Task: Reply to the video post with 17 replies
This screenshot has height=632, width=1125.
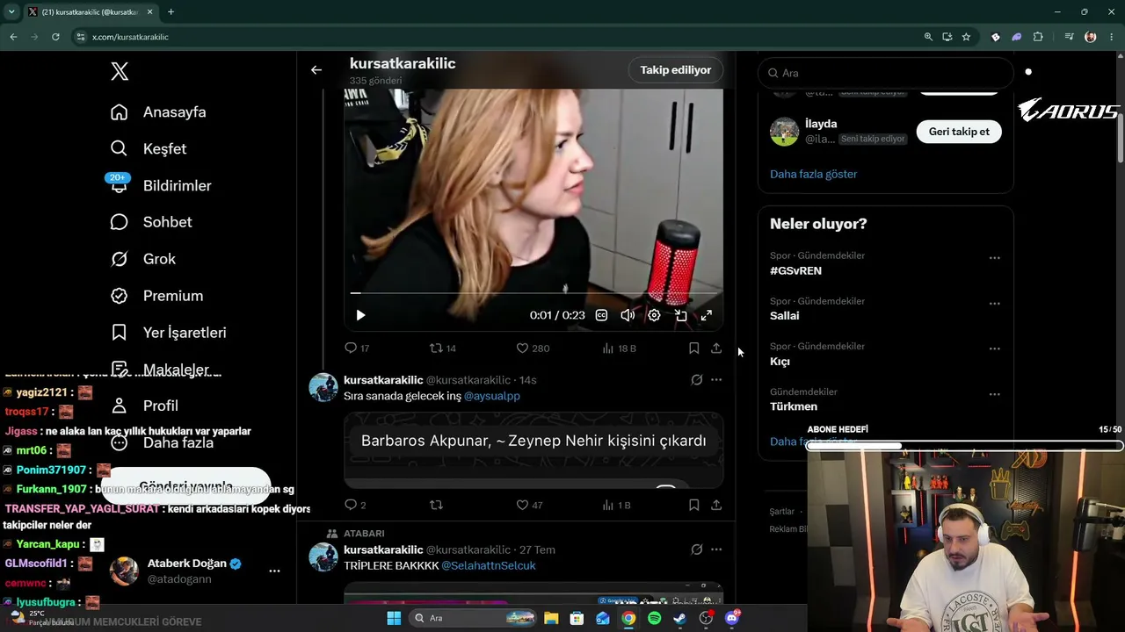Action: coord(357,348)
